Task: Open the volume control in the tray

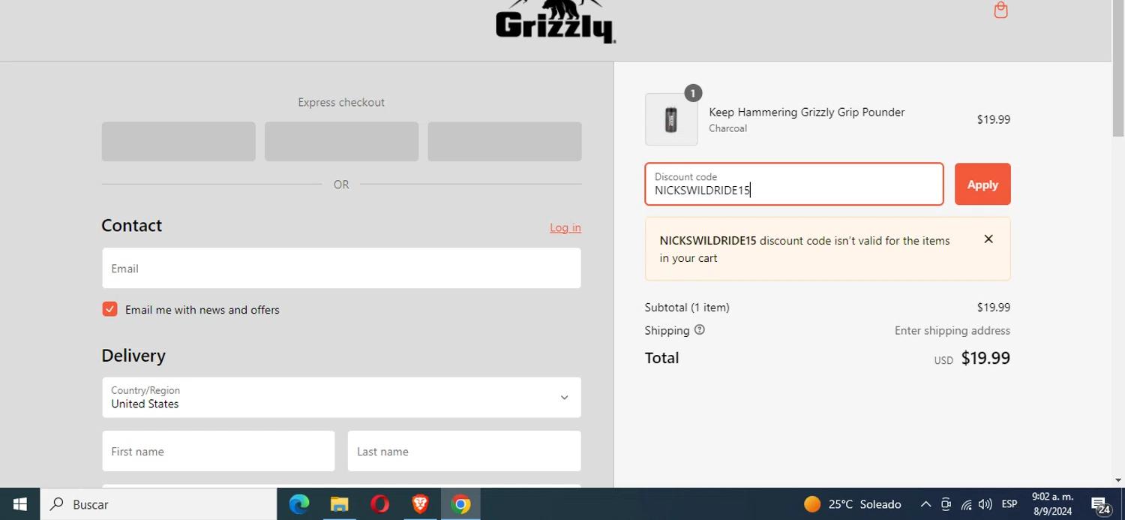Action: click(985, 504)
